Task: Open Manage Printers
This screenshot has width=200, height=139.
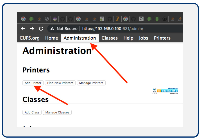Action: (91, 83)
